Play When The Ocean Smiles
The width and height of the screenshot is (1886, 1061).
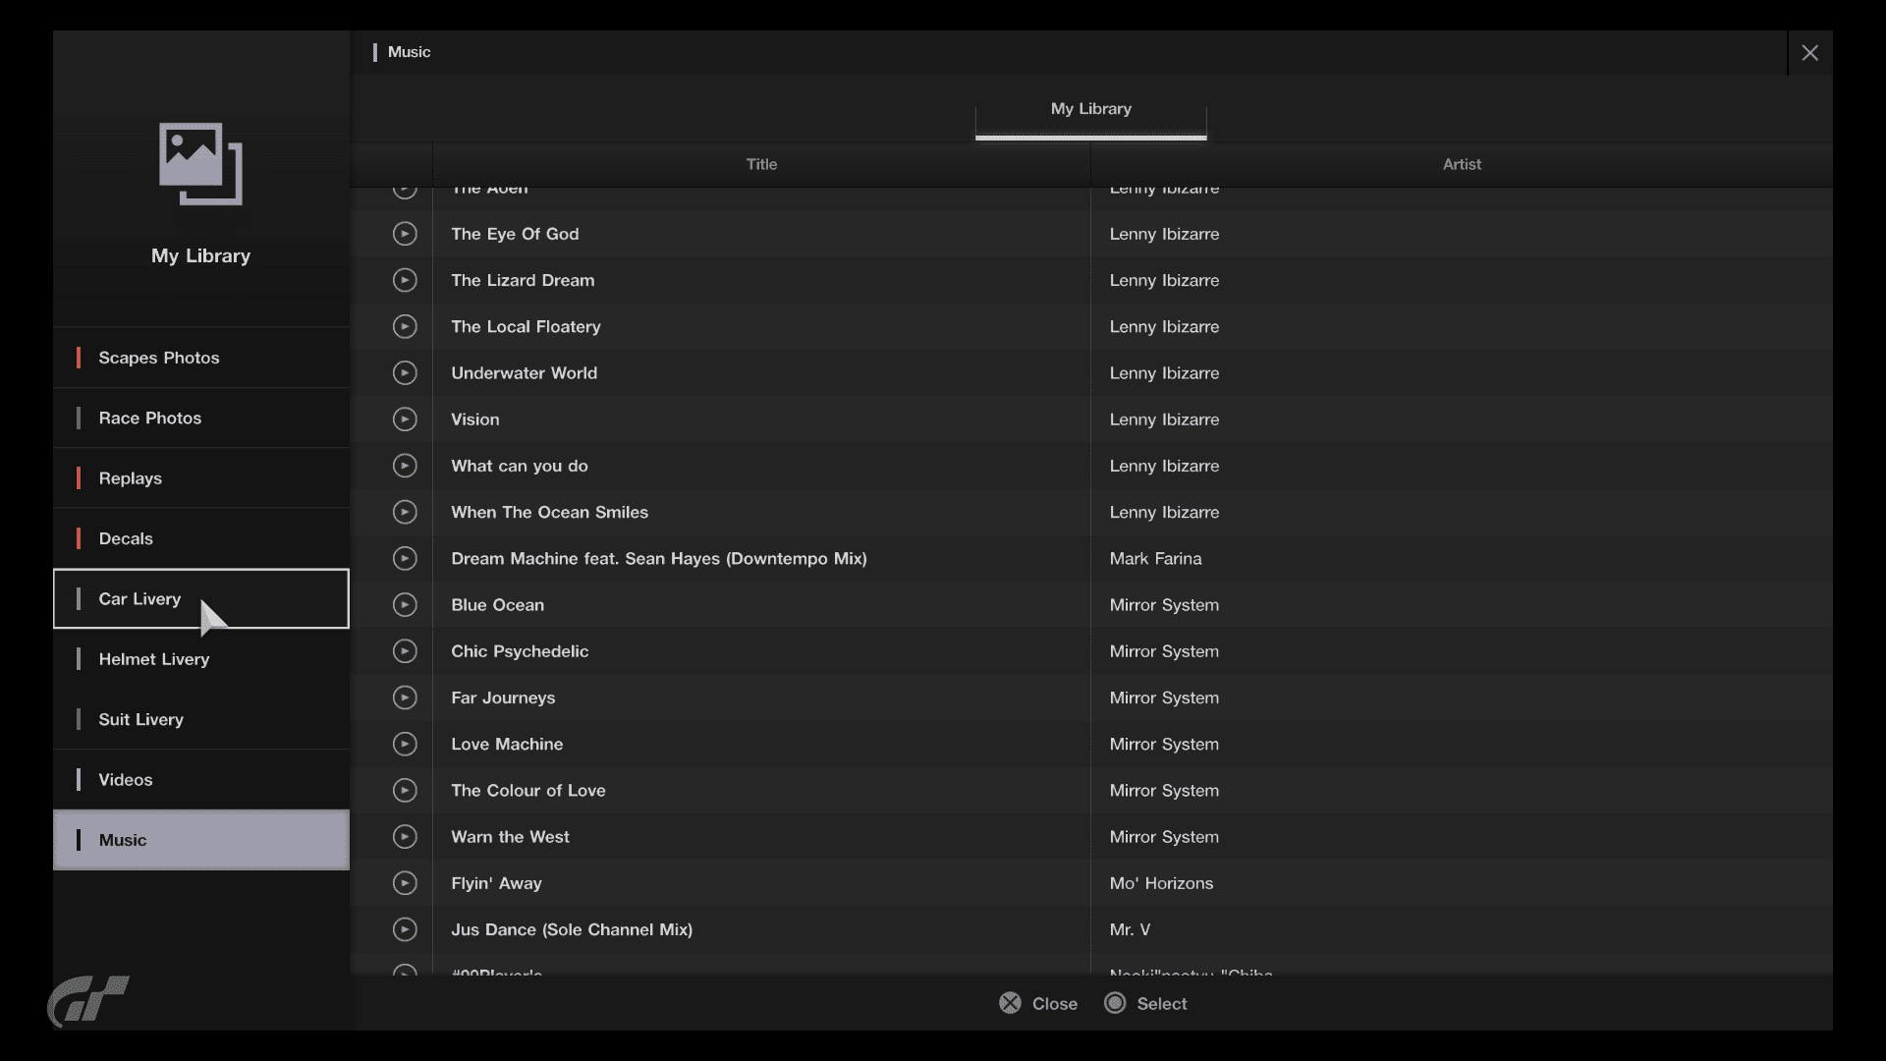(405, 512)
